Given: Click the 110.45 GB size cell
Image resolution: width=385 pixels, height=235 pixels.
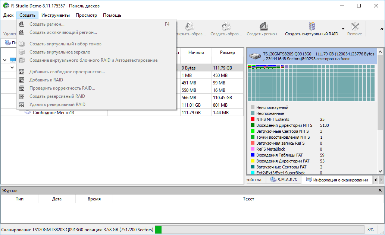Looking at the screenshot, I should coord(227,98).
